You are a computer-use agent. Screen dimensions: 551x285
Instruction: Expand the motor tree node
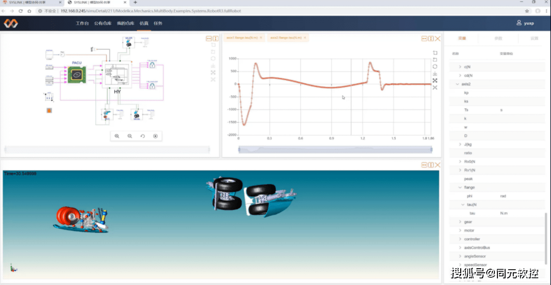pos(460,231)
